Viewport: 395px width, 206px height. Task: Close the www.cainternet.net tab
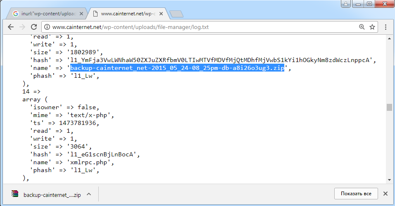click(x=161, y=14)
